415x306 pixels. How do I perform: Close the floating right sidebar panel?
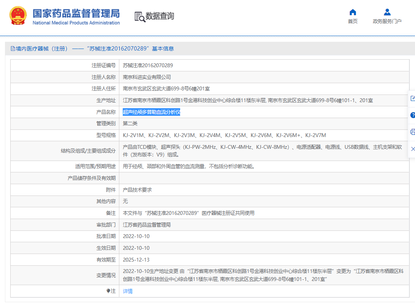coord(413,149)
